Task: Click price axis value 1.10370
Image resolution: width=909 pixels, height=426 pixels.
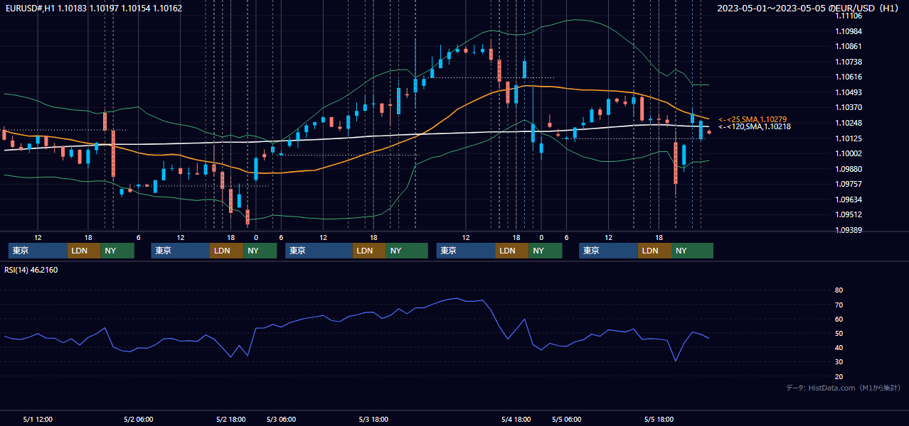Action: click(x=849, y=107)
